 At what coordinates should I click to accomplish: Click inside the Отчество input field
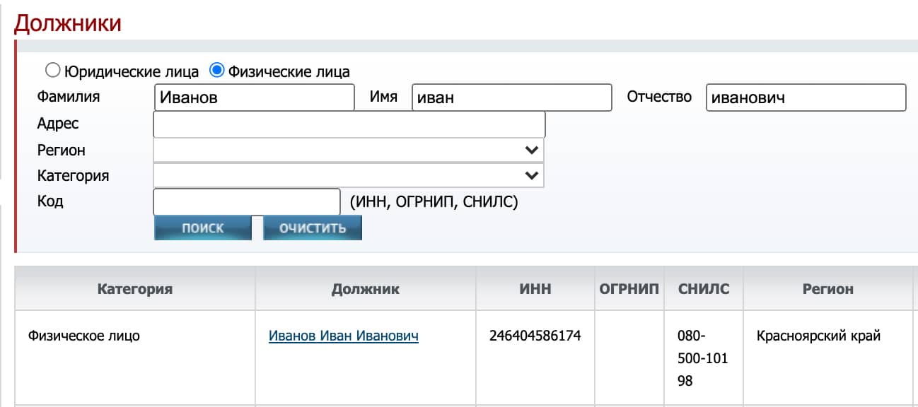[x=804, y=97]
